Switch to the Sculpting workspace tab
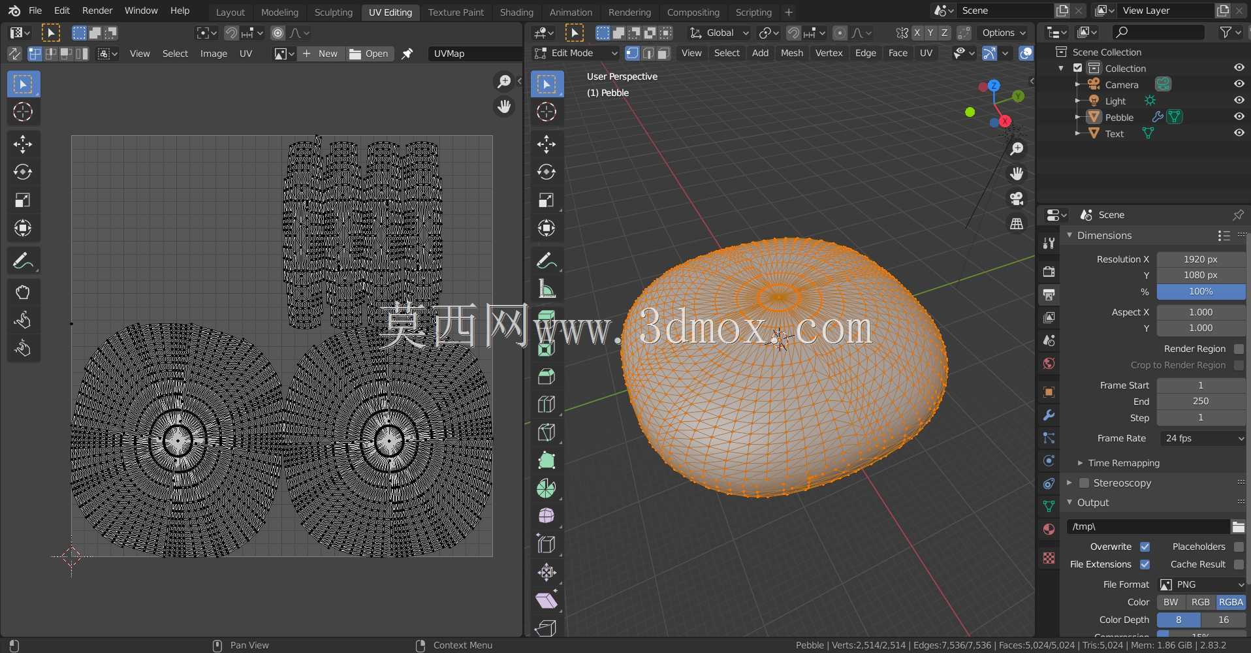 point(333,12)
